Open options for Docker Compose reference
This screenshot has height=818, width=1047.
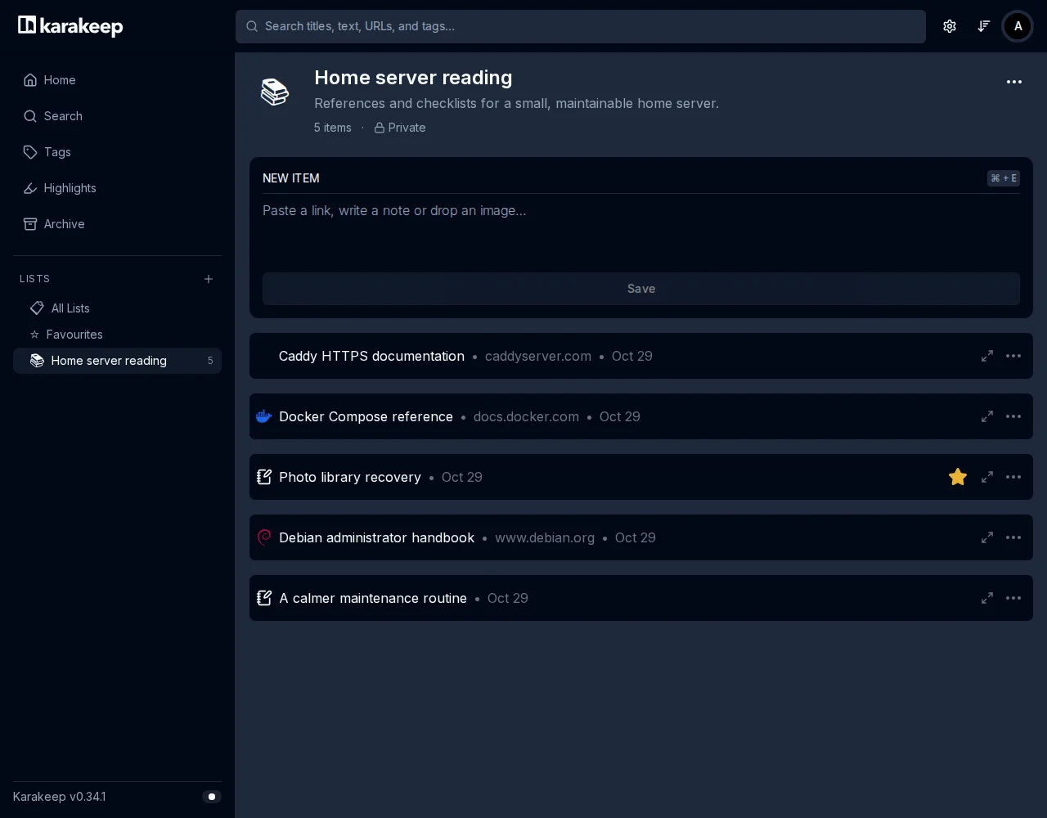[x=1013, y=416]
